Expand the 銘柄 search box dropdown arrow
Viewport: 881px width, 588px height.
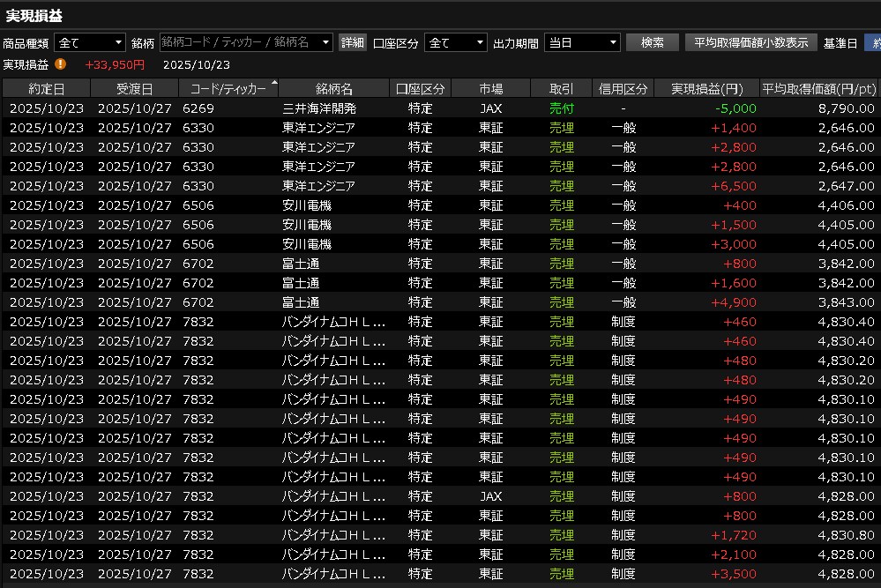tap(325, 42)
